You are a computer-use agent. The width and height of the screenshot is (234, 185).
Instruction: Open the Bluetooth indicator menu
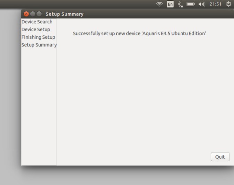click(180, 4)
